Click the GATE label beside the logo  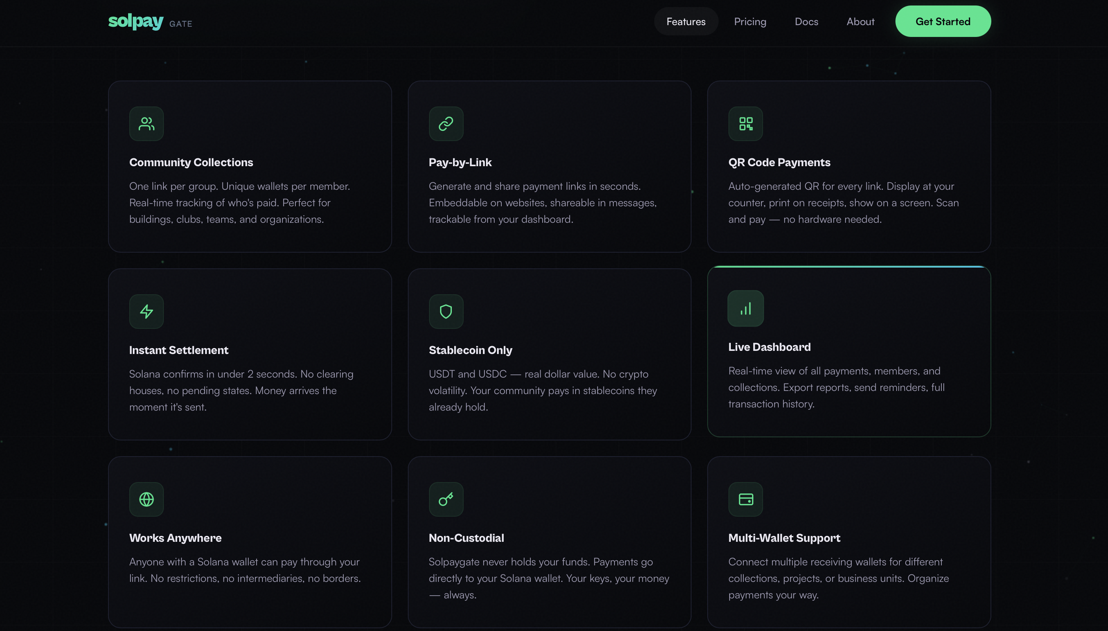point(181,24)
